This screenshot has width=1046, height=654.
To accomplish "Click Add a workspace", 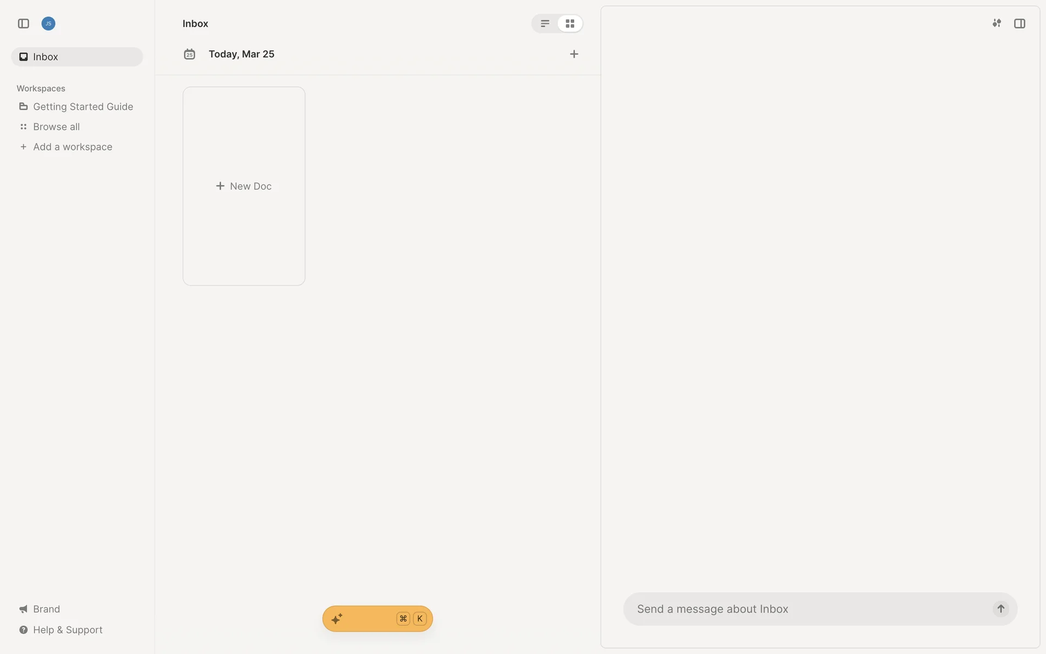I will coord(72,147).
